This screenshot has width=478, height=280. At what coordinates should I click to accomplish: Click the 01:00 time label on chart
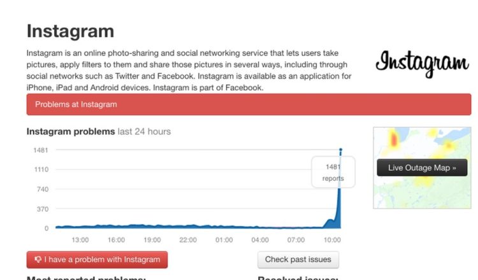[x=224, y=240]
